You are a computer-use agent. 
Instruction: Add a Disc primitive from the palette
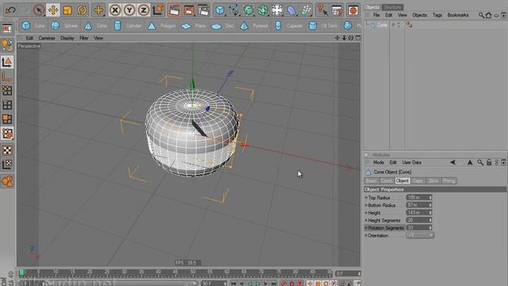tap(222, 25)
